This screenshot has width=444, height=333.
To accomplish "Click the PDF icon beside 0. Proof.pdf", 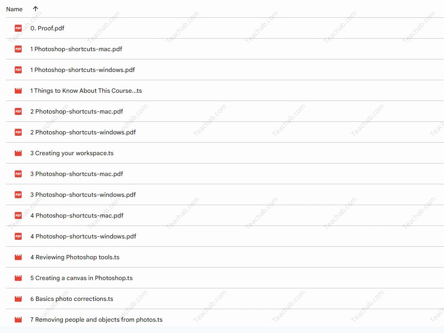I will (18, 28).
